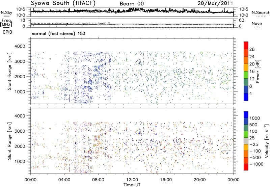
Task: Click the '28' tick label on Power colorbar
Action: coord(252,49)
